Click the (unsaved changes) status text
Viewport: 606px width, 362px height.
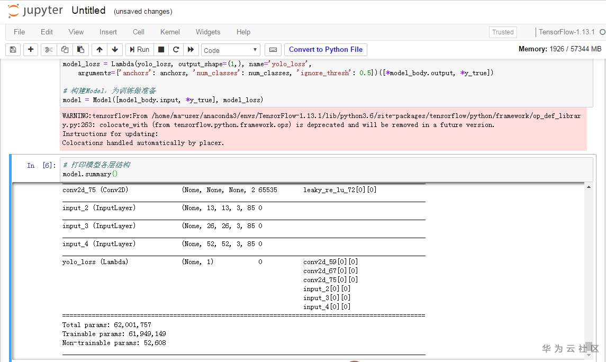(143, 12)
